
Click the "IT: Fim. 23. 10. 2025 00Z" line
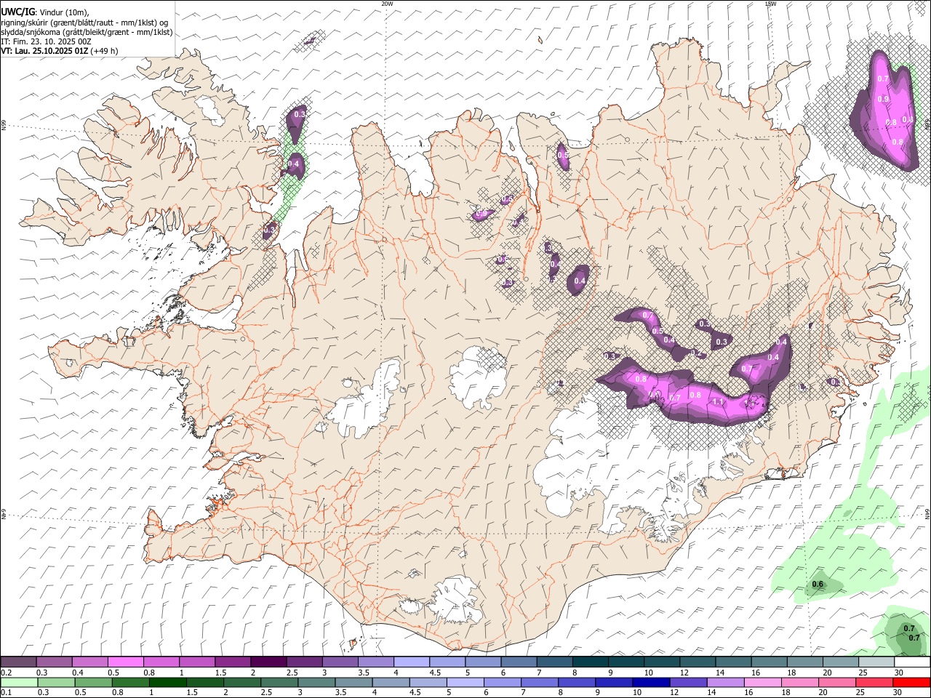pos(46,41)
